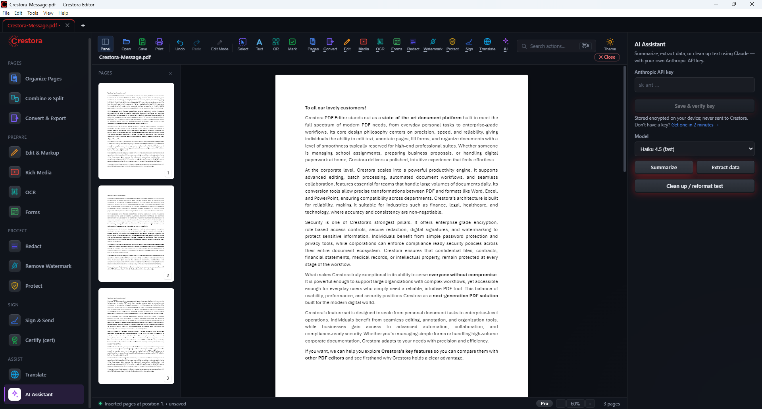The width and height of the screenshot is (762, 409).
Task: Click the Translate globe toolbar icon
Action: [487, 44]
